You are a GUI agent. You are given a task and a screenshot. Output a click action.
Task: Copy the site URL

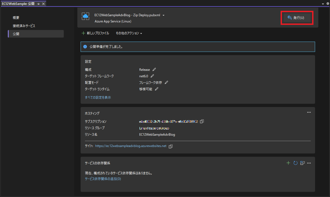pyautogui.click(x=170, y=146)
